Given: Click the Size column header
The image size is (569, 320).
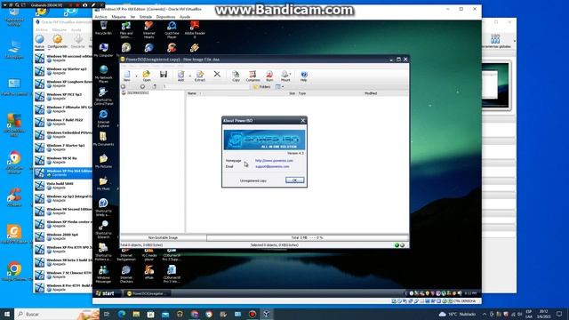Looking at the screenshot, I should [292, 93].
